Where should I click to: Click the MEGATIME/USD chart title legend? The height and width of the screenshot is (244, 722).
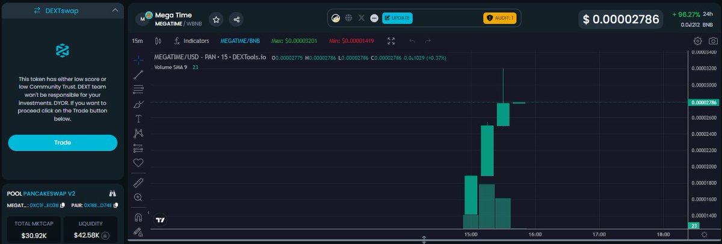[x=211, y=58]
